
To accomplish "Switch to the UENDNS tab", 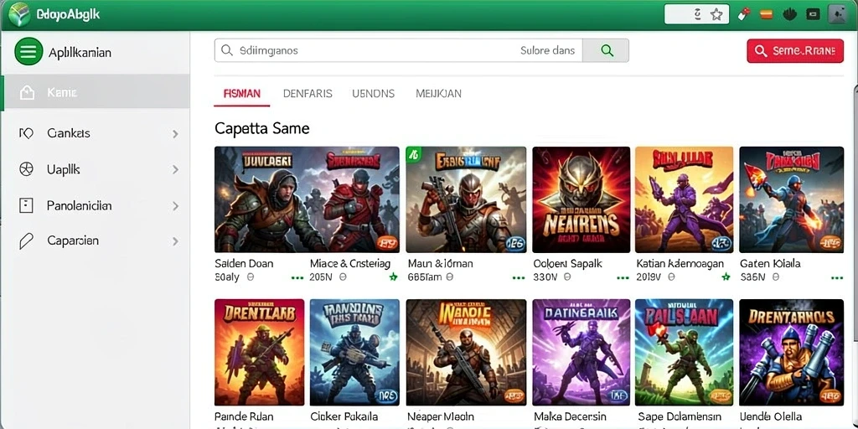I will [x=373, y=94].
